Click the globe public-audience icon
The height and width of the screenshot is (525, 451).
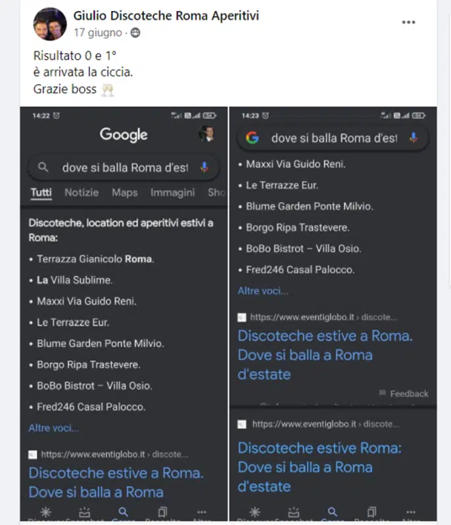point(135,33)
